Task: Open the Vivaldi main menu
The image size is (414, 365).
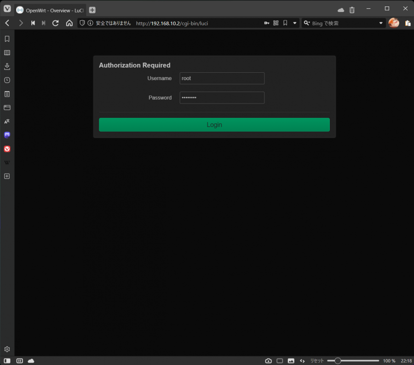Action: pyautogui.click(x=7, y=9)
